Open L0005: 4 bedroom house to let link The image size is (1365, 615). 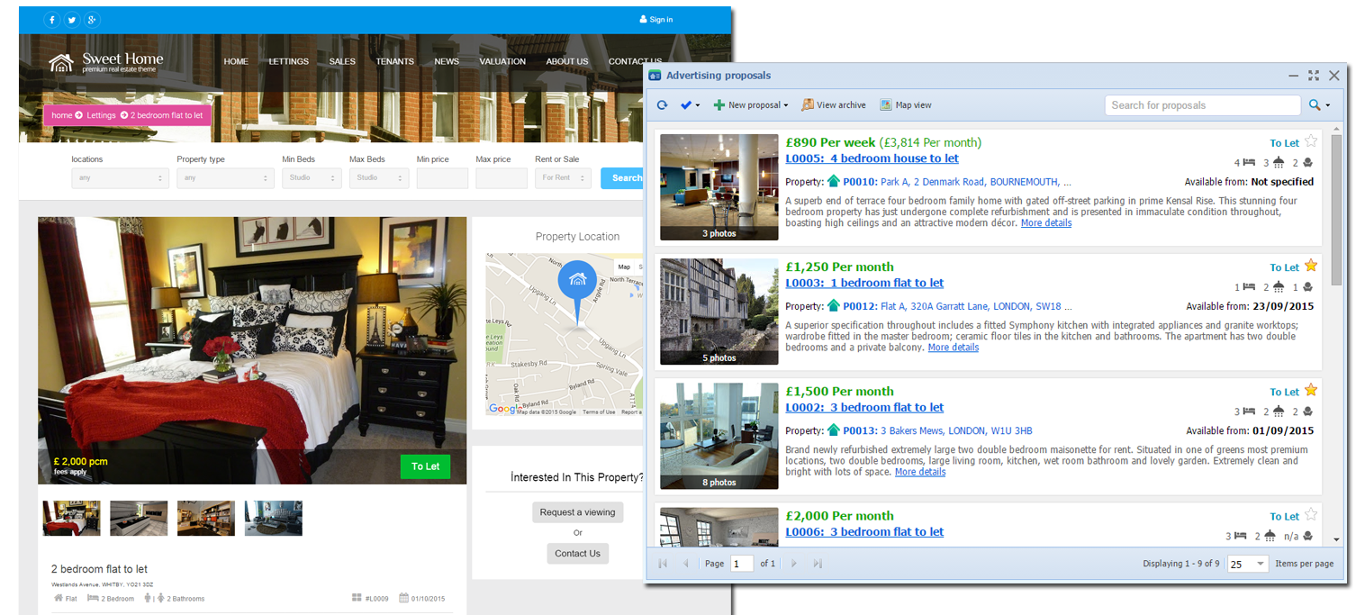tap(872, 158)
